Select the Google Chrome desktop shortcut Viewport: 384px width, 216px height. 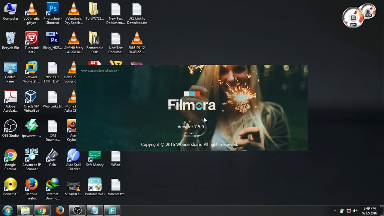10,160
